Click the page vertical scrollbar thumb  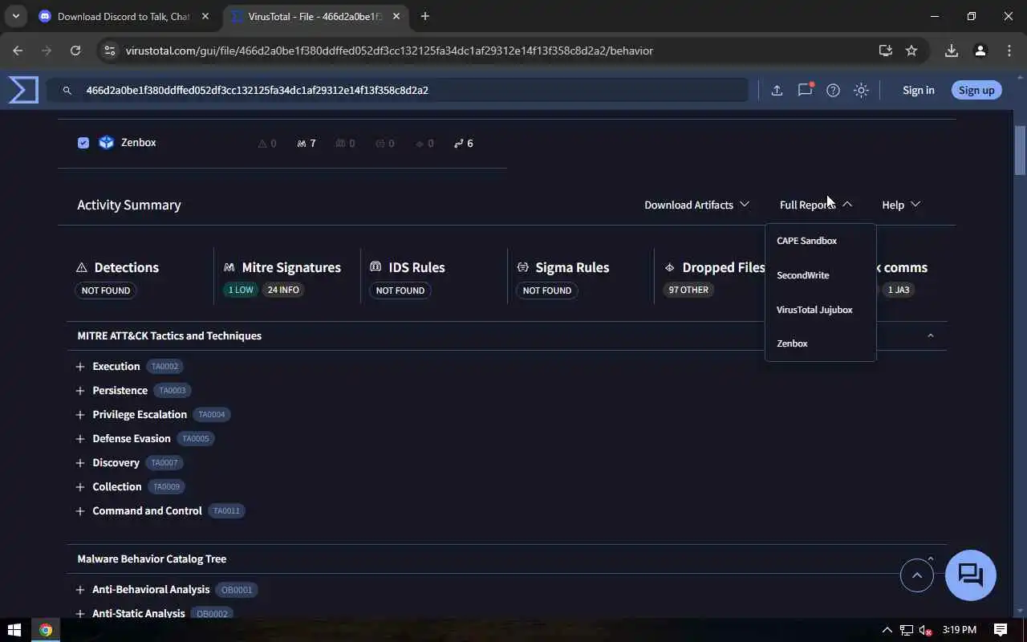click(1020, 150)
